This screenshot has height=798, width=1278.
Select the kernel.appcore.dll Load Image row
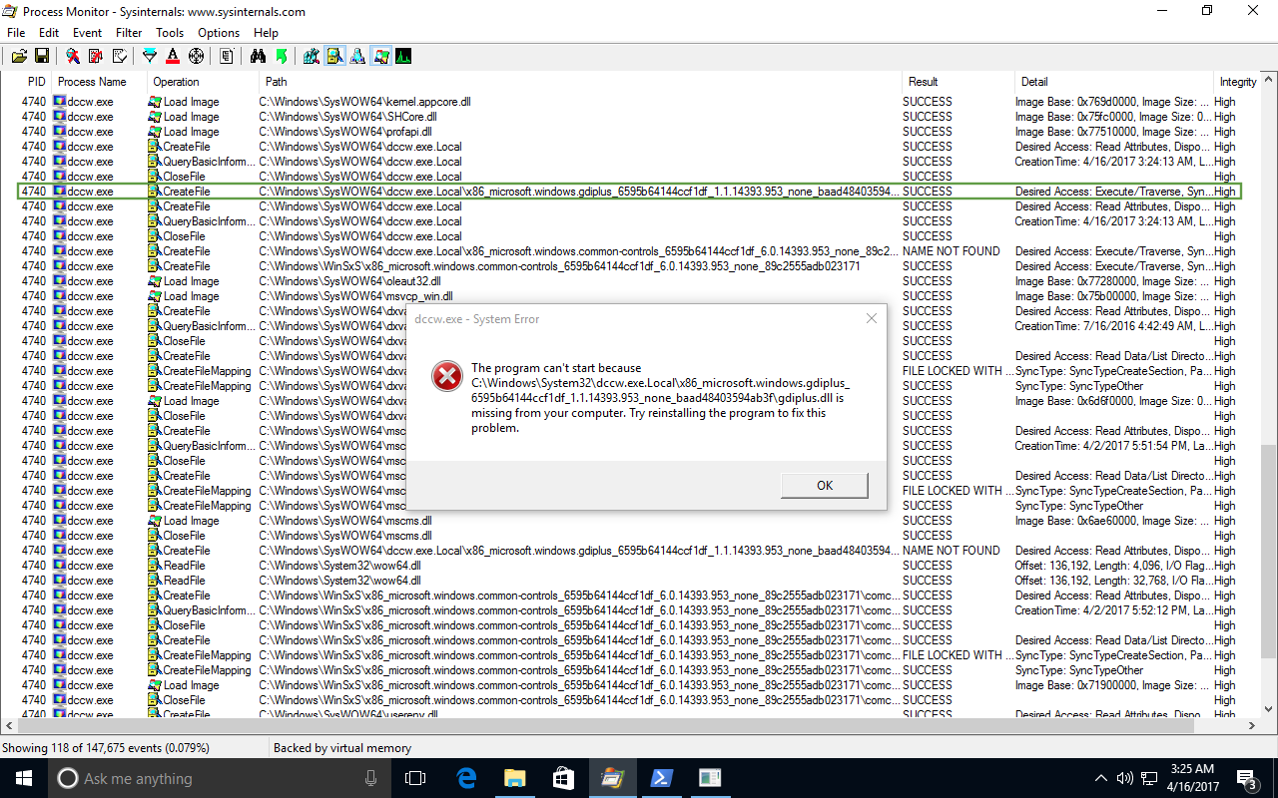pos(629,102)
